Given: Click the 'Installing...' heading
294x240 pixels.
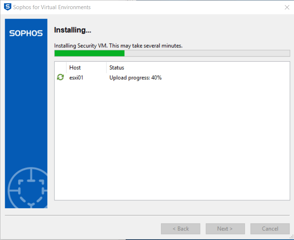Looking at the screenshot, I should 73,30.
